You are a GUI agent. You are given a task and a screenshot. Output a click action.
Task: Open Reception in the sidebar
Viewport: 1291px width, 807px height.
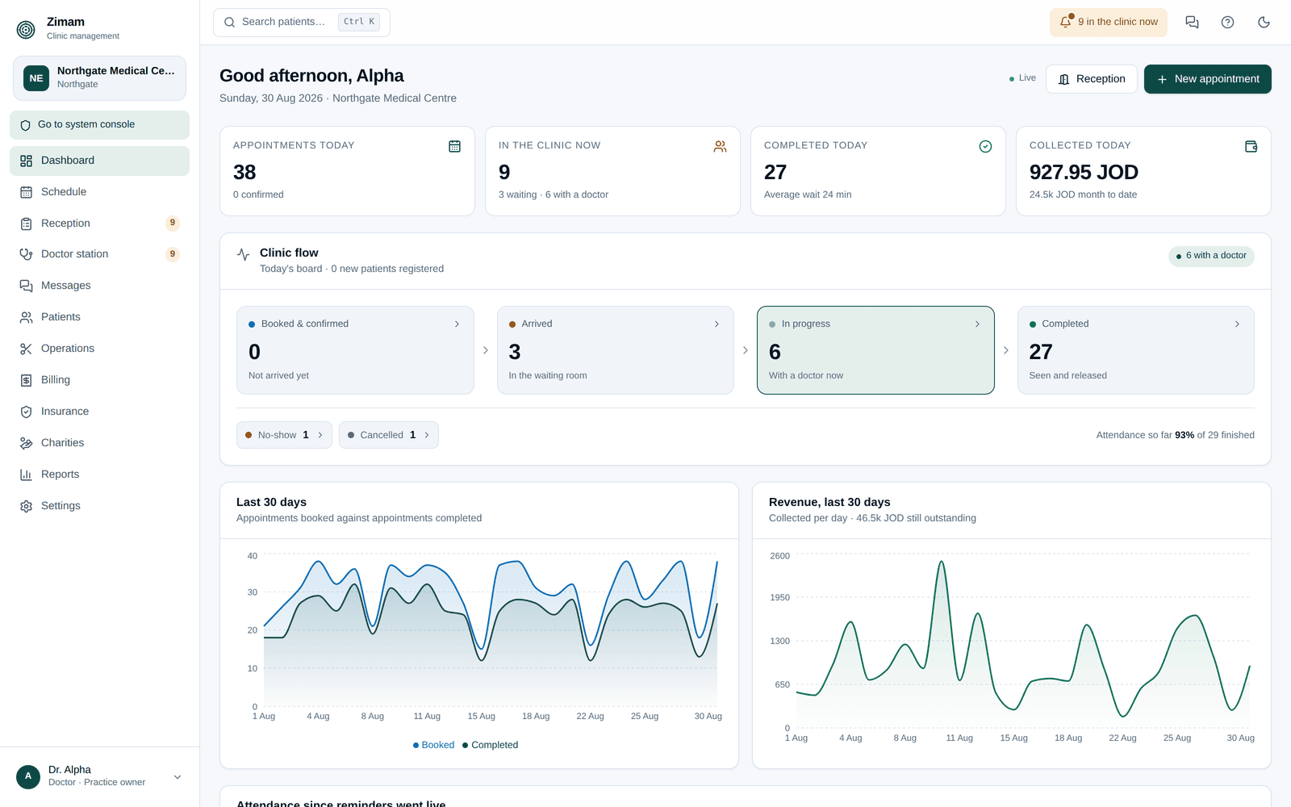coord(99,224)
